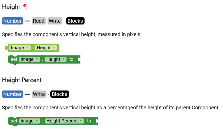Viewport: 223px width, 132px height.
Task: Click the Write badge under Height Percent
Action: click(x=39, y=94)
